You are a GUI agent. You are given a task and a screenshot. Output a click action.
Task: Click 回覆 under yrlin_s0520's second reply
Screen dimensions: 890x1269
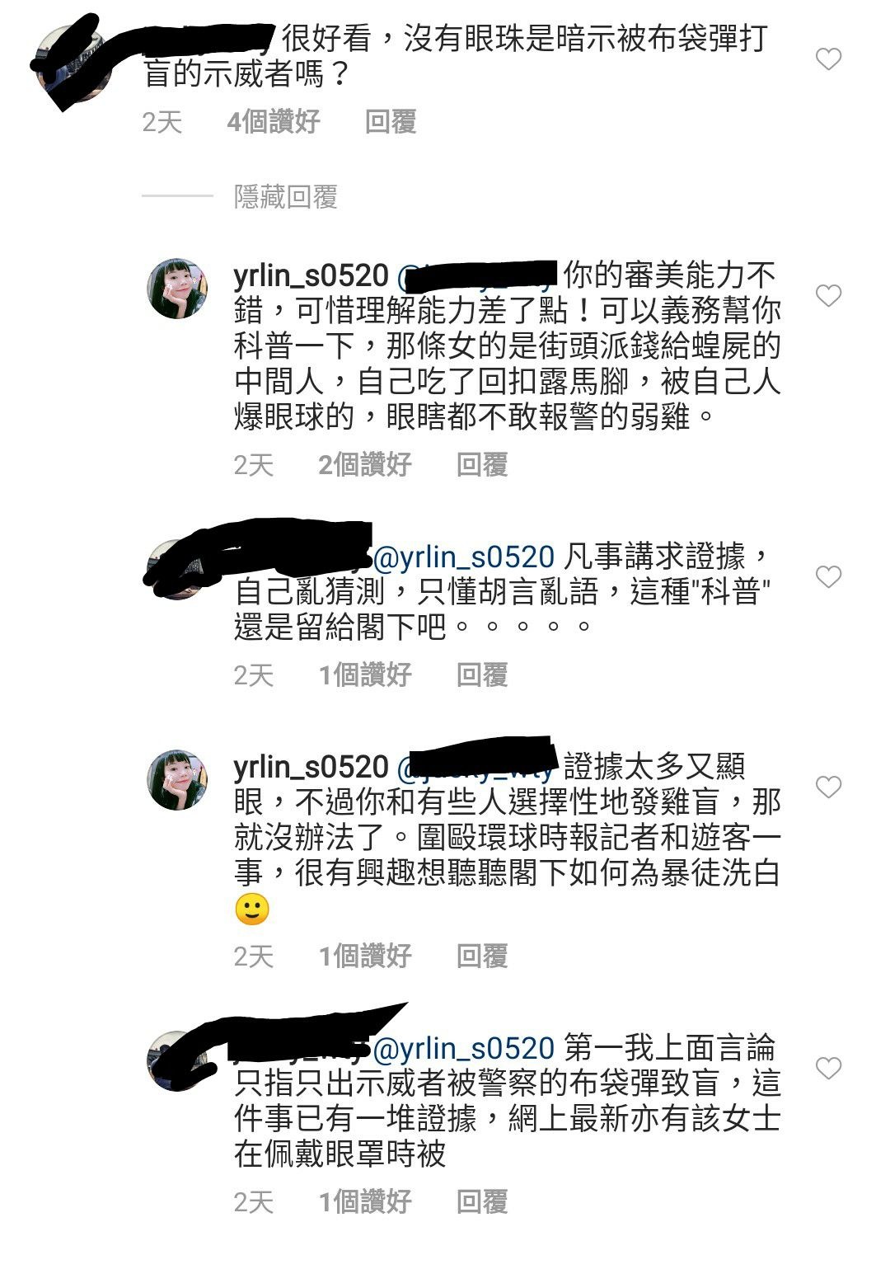pos(482,956)
